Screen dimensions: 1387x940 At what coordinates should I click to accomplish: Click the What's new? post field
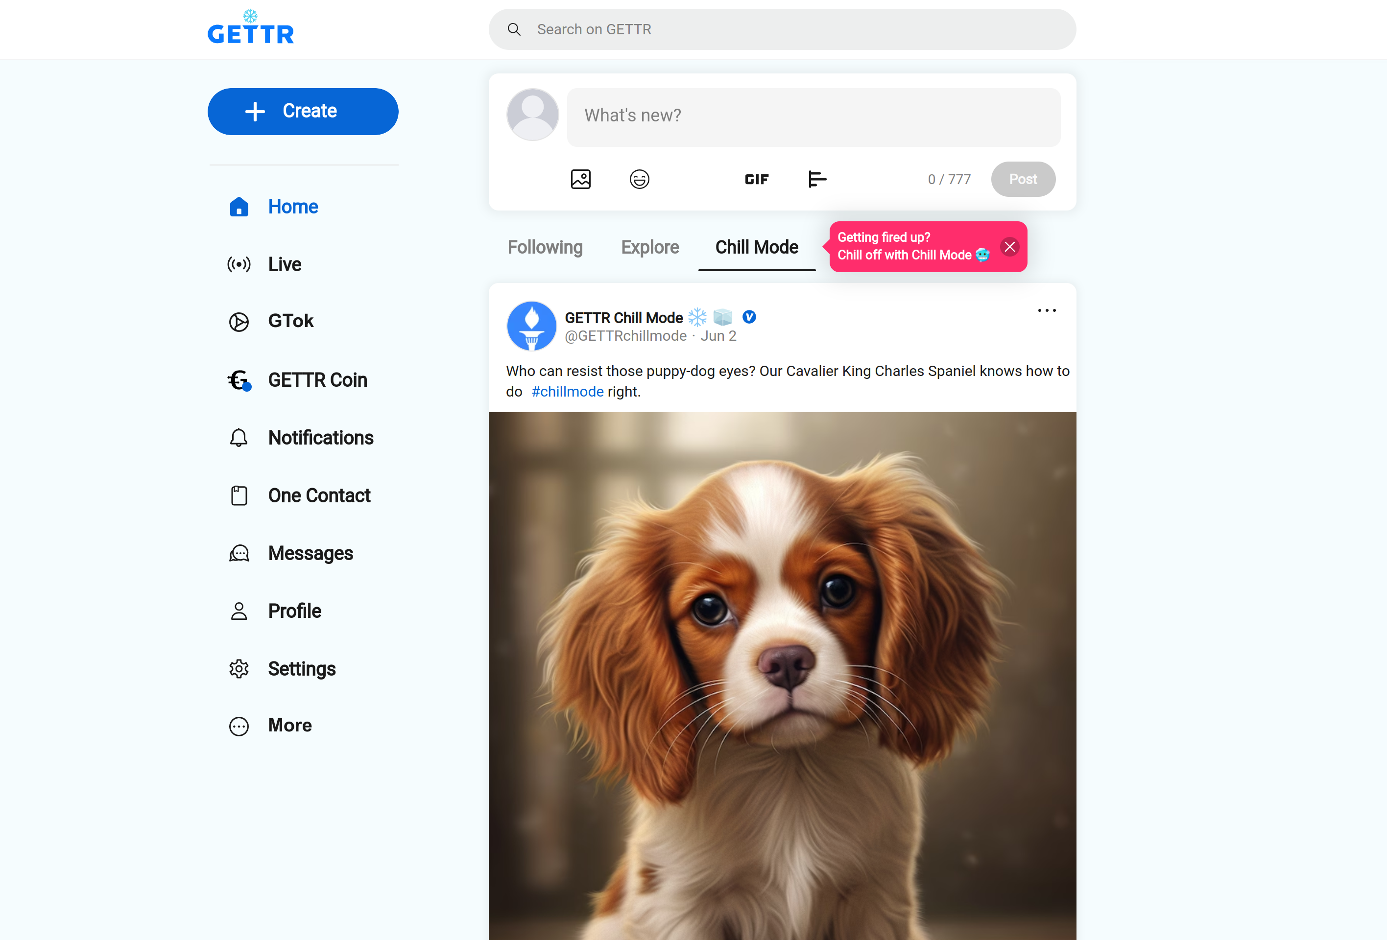click(813, 117)
